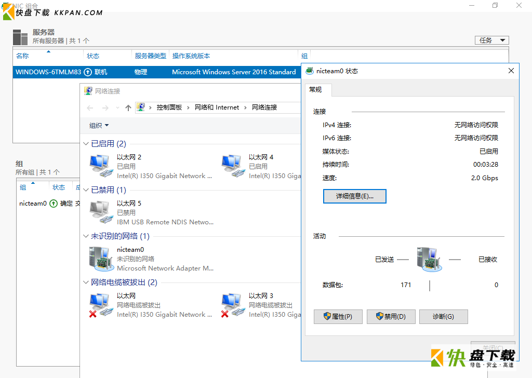Click 网络和 Internet in the breadcrumb

pos(217,107)
